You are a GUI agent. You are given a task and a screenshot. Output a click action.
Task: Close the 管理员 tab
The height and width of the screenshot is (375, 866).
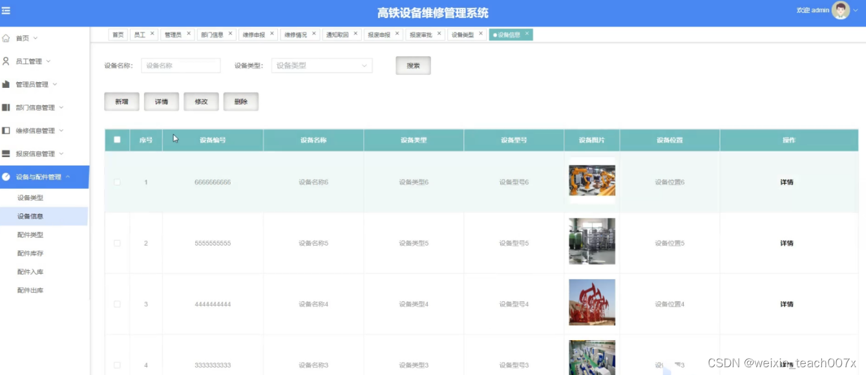coord(189,34)
